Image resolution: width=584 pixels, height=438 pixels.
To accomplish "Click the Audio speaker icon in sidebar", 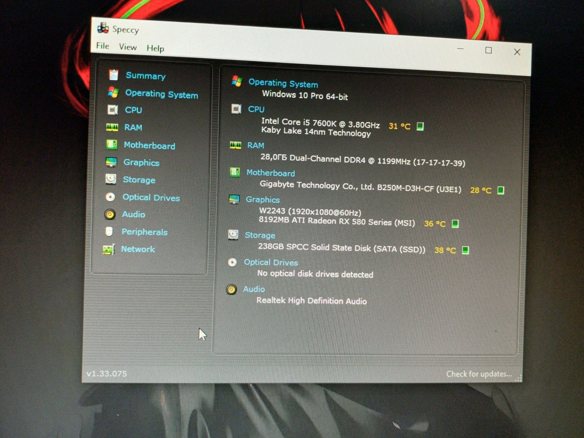I will [x=110, y=214].
